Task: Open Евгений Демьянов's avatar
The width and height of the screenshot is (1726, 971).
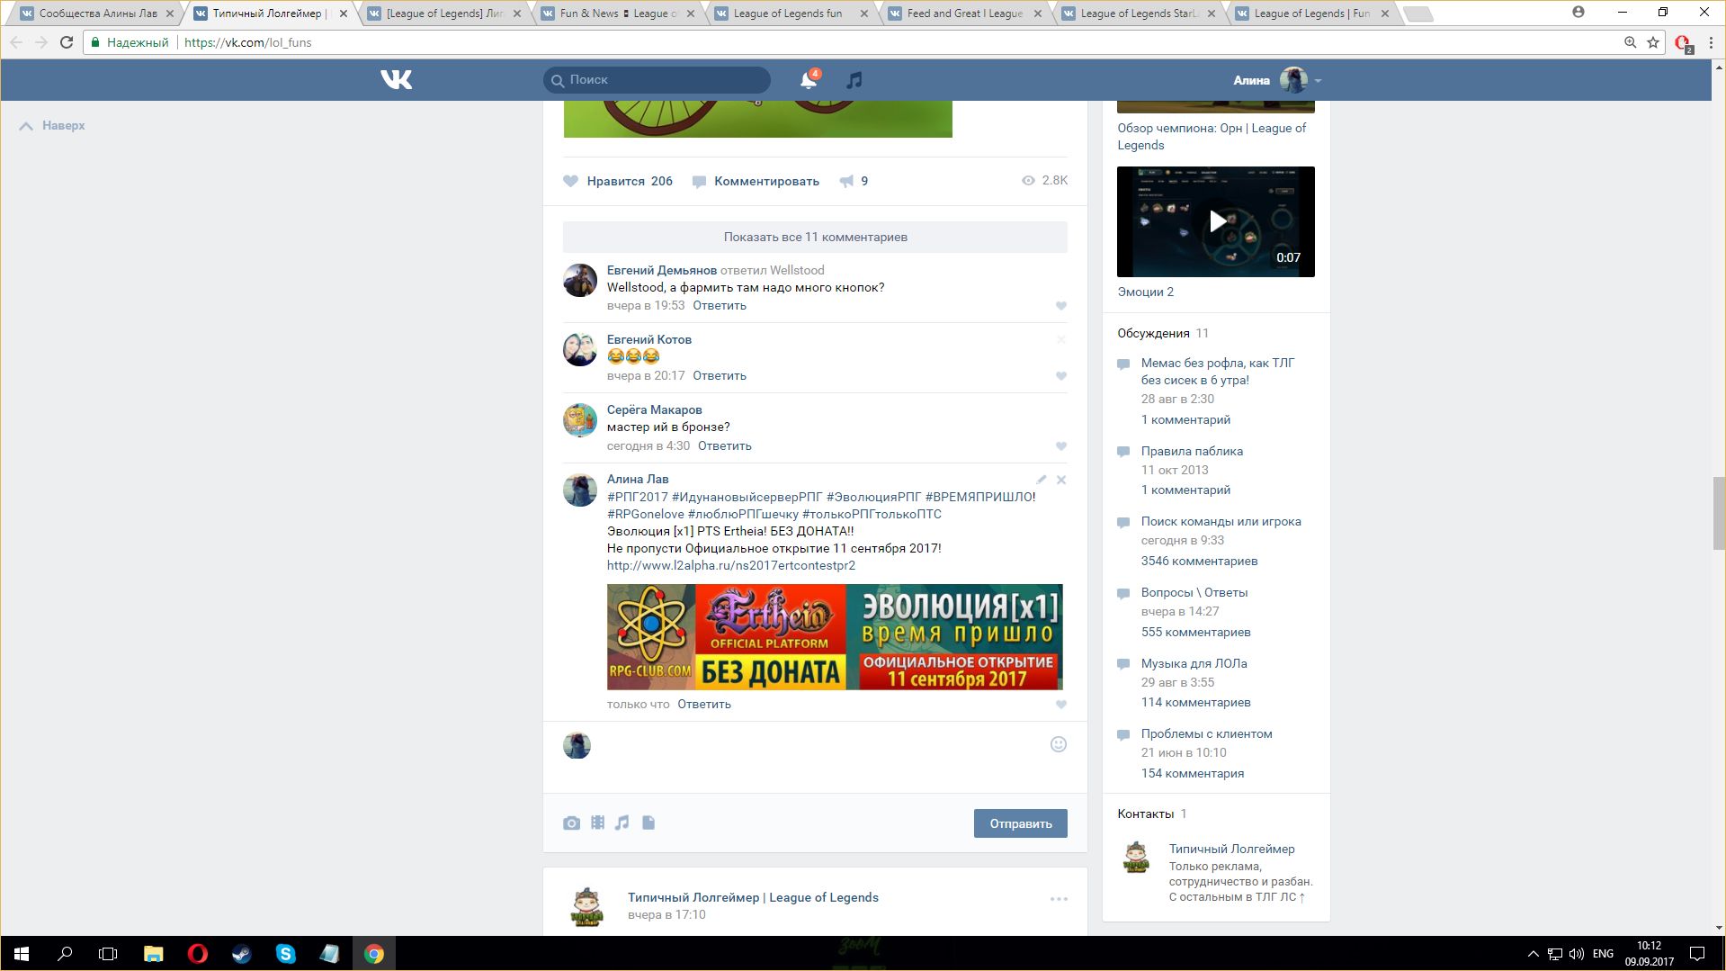Action: [580, 281]
